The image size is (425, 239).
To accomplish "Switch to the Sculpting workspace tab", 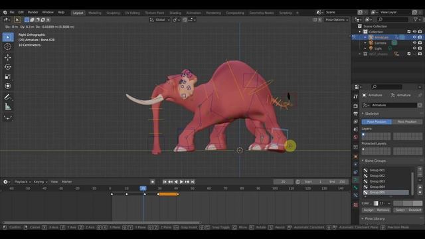I will click(x=113, y=13).
